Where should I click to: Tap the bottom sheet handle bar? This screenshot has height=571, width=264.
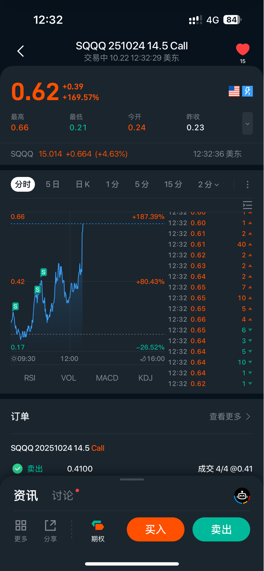pyautogui.click(x=132, y=479)
